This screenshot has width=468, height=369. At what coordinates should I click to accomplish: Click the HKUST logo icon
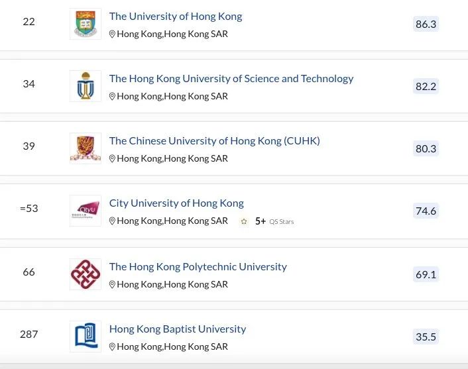tap(86, 86)
